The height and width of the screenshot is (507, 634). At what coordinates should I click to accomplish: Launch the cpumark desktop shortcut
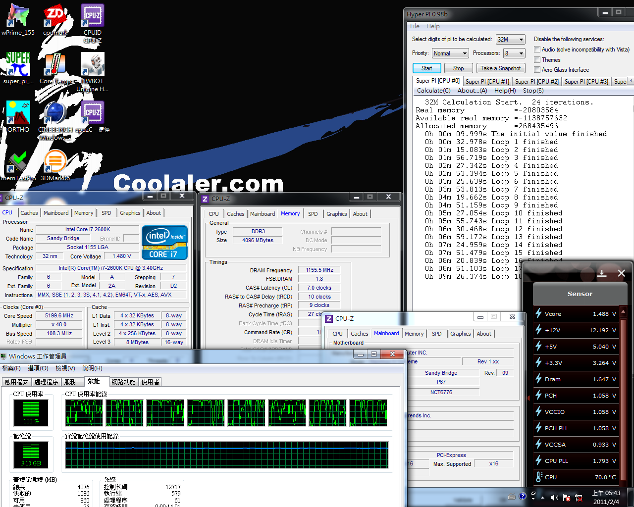click(55, 20)
